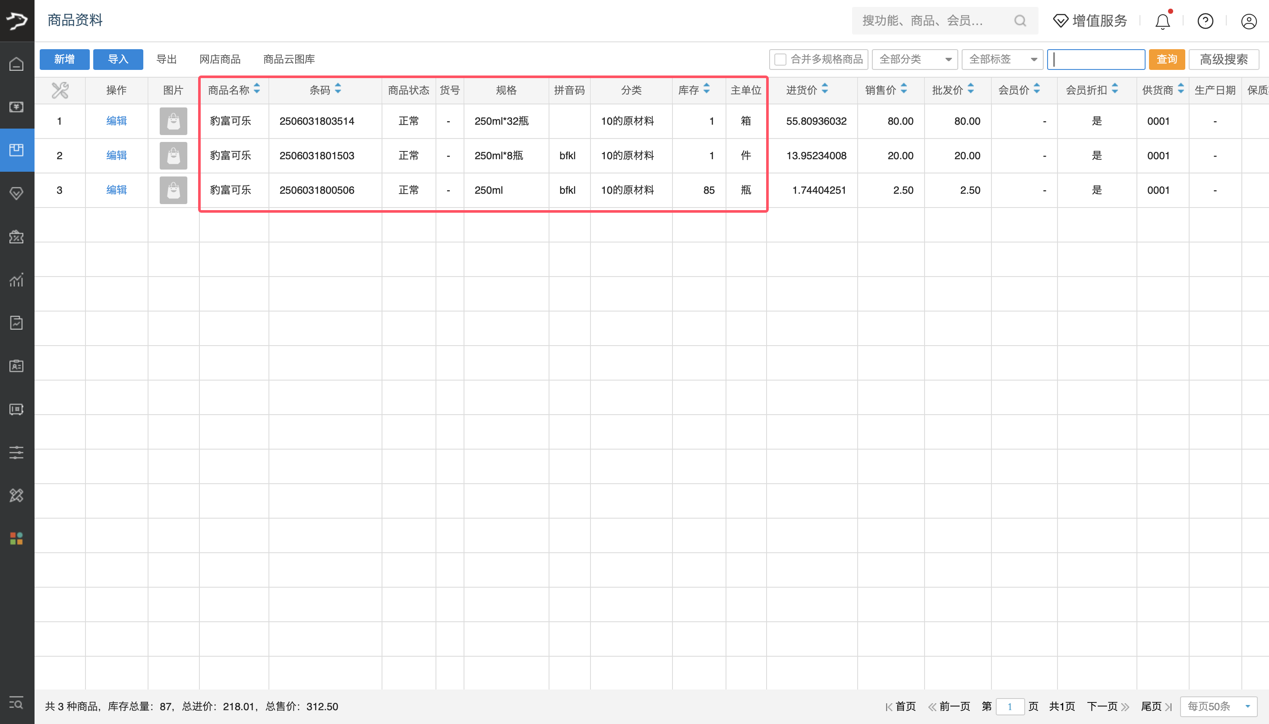Click the dolphin logo icon in sidebar
1269x724 pixels.
[17, 20]
